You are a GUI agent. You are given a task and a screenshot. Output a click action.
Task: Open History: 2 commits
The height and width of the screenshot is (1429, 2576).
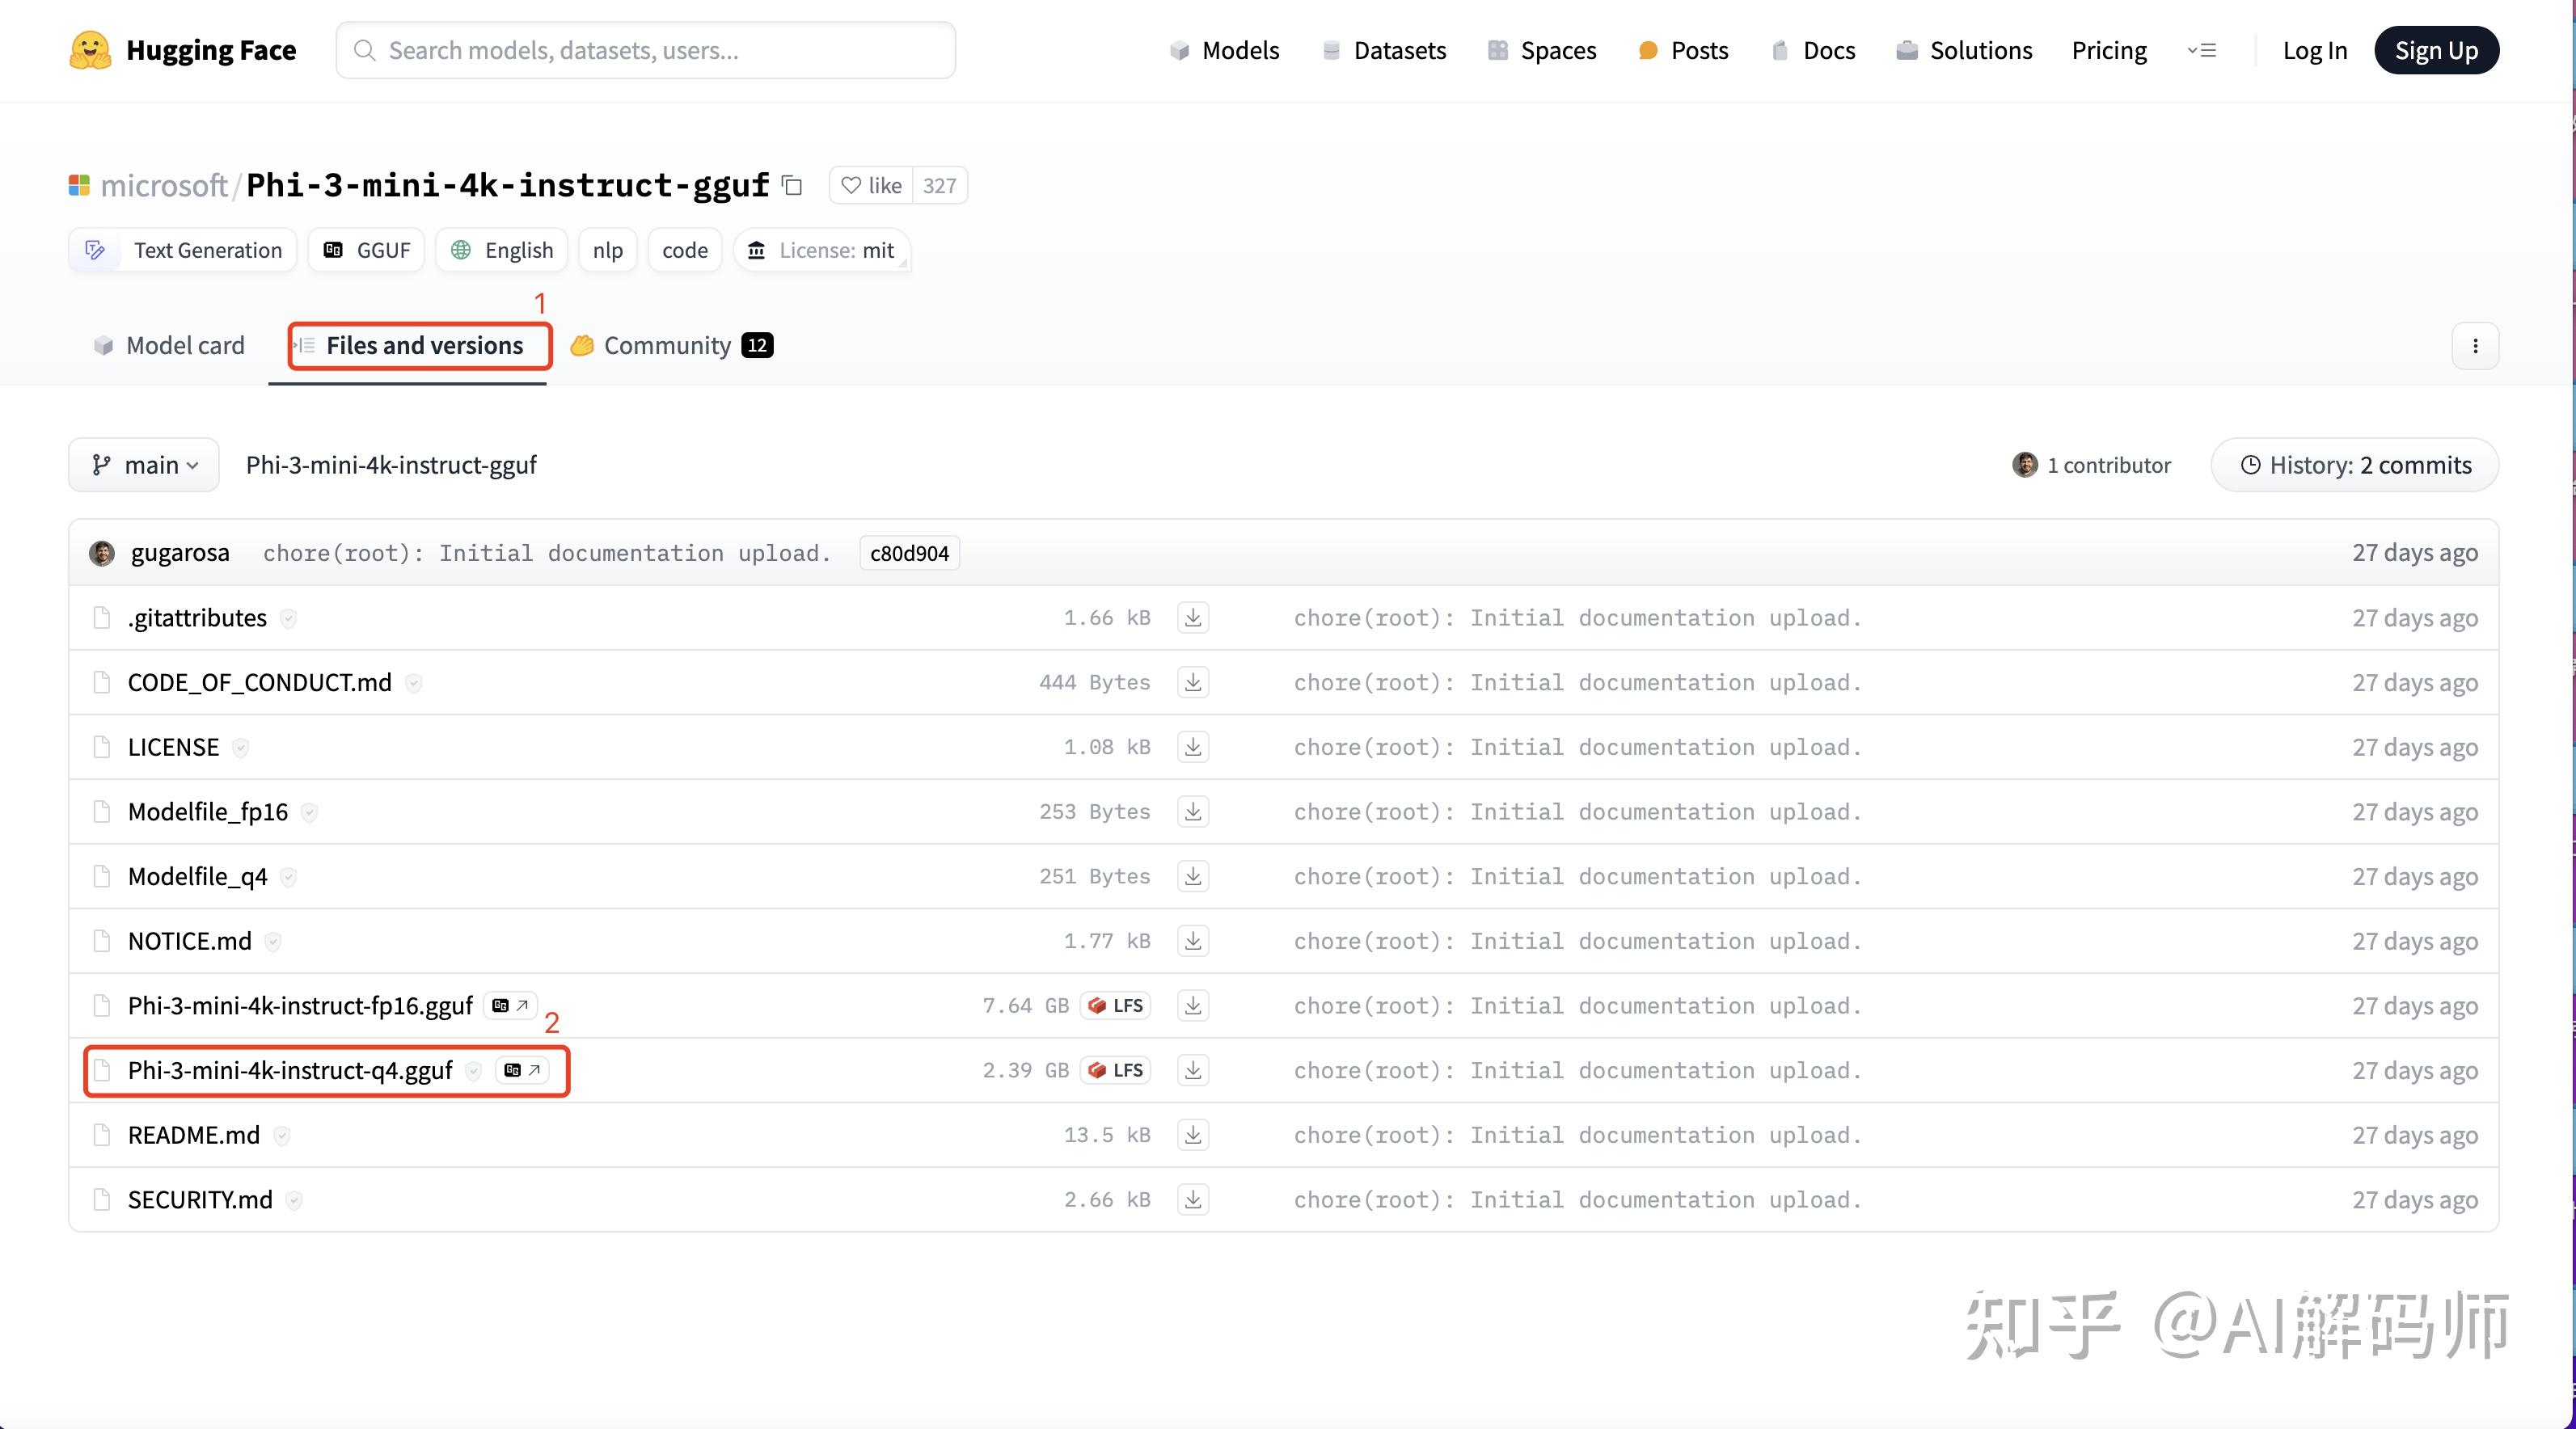pyautogui.click(x=2355, y=465)
